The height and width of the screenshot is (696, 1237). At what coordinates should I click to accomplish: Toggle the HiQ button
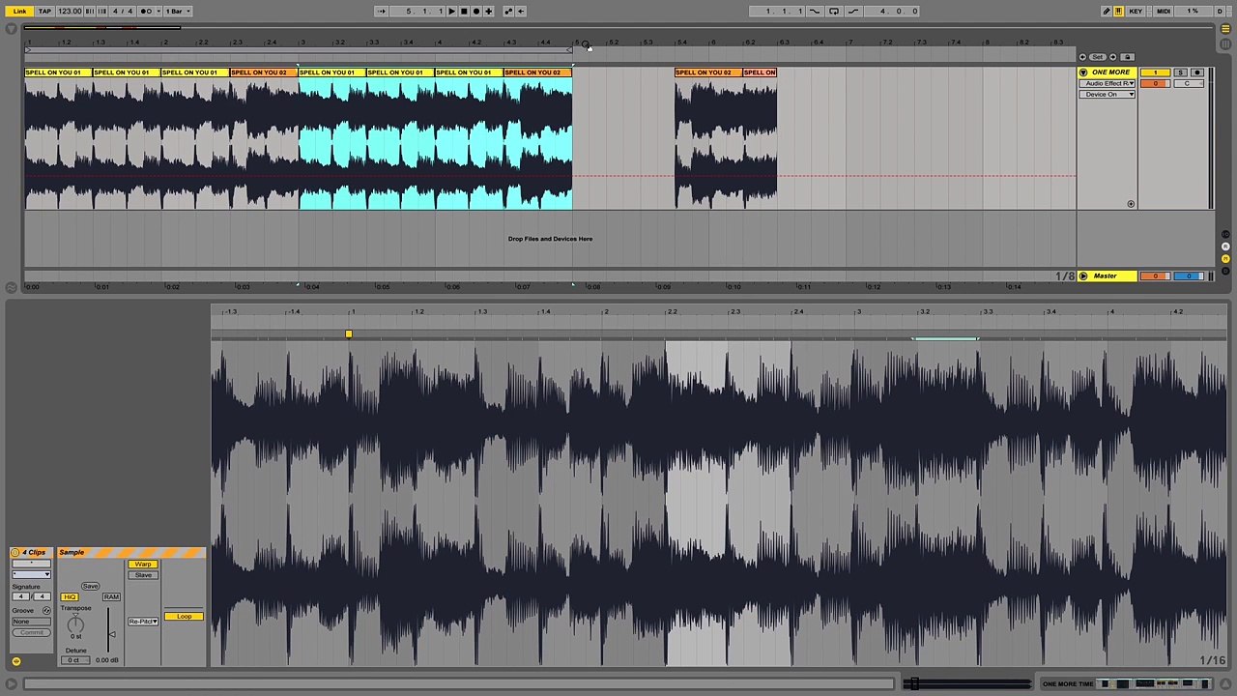[x=70, y=596]
